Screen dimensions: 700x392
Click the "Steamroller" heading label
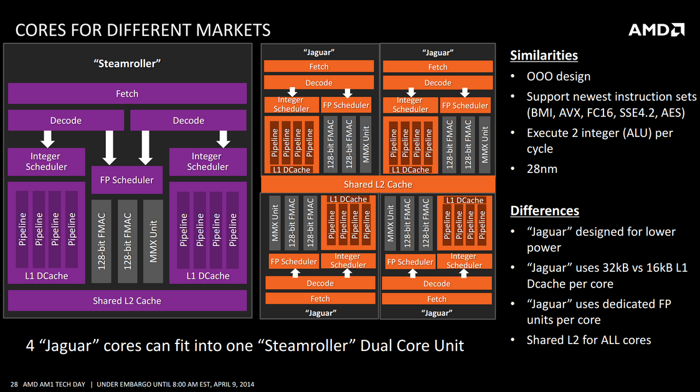click(x=127, y=63)
